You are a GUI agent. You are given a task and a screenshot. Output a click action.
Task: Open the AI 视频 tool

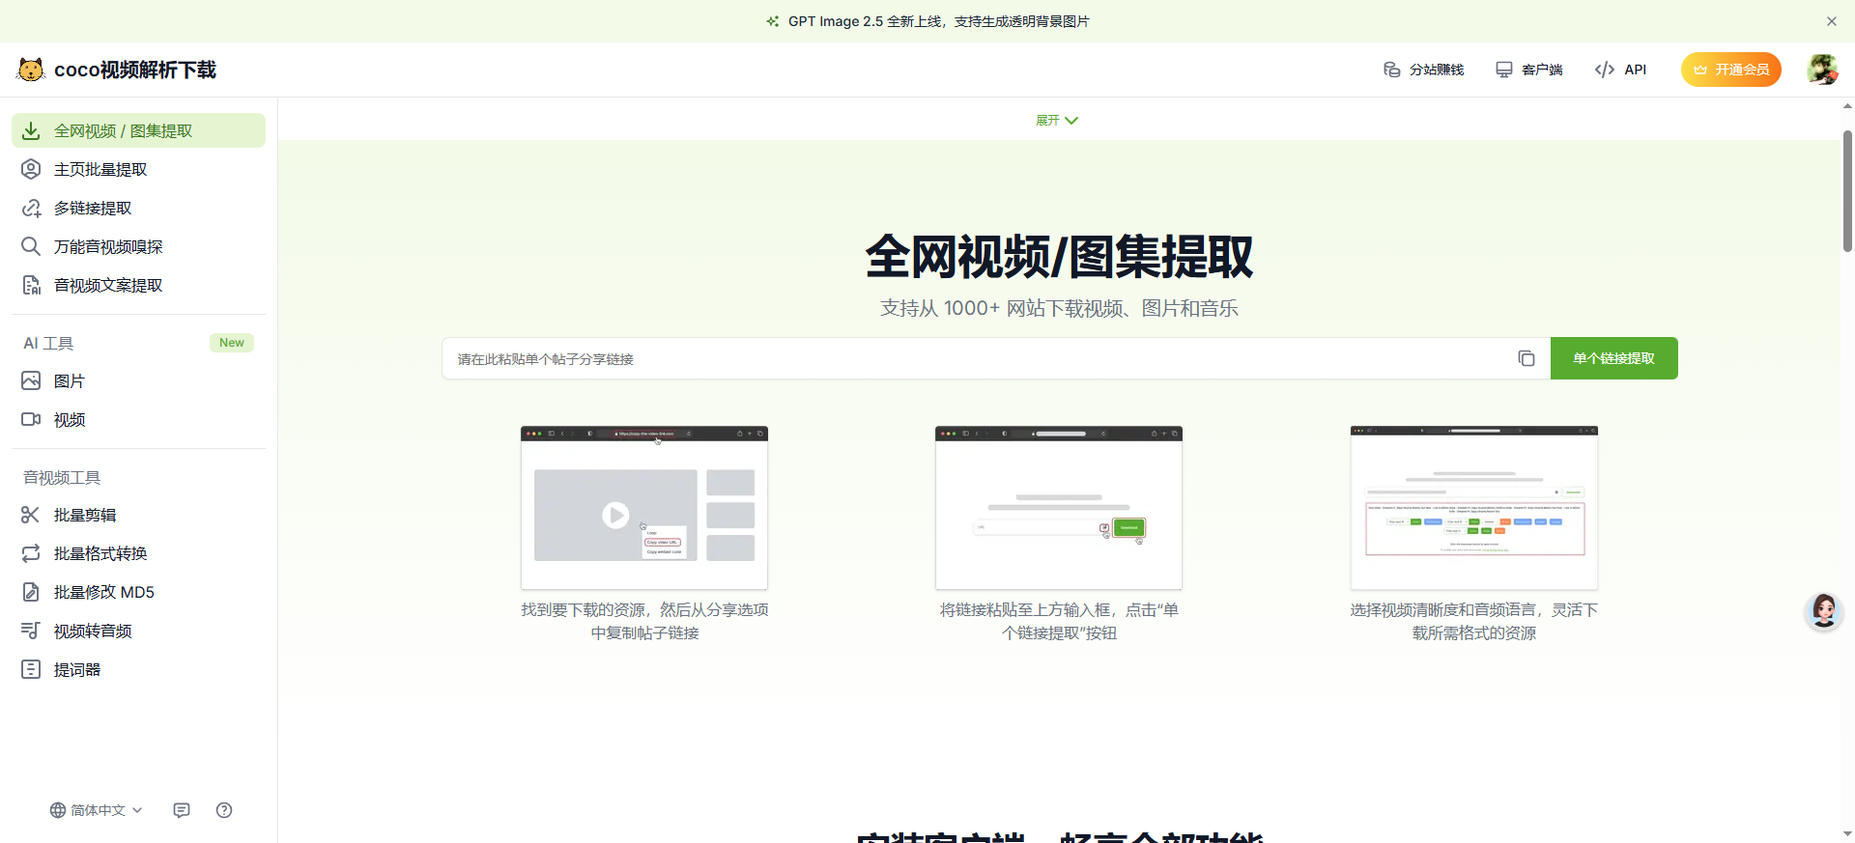tap(138, 419)
